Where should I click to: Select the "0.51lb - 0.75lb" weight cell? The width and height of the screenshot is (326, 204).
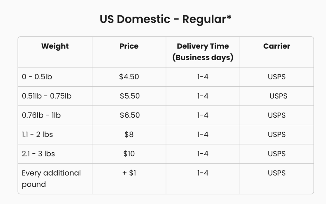tap(47, 96)
